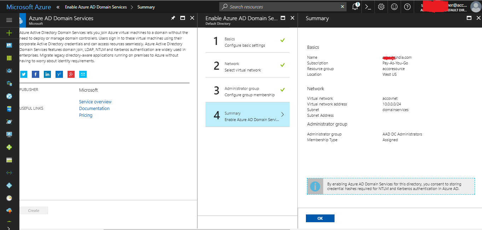
Task: Open Cloud Shell from the top bar
Action: click(368, 7)
